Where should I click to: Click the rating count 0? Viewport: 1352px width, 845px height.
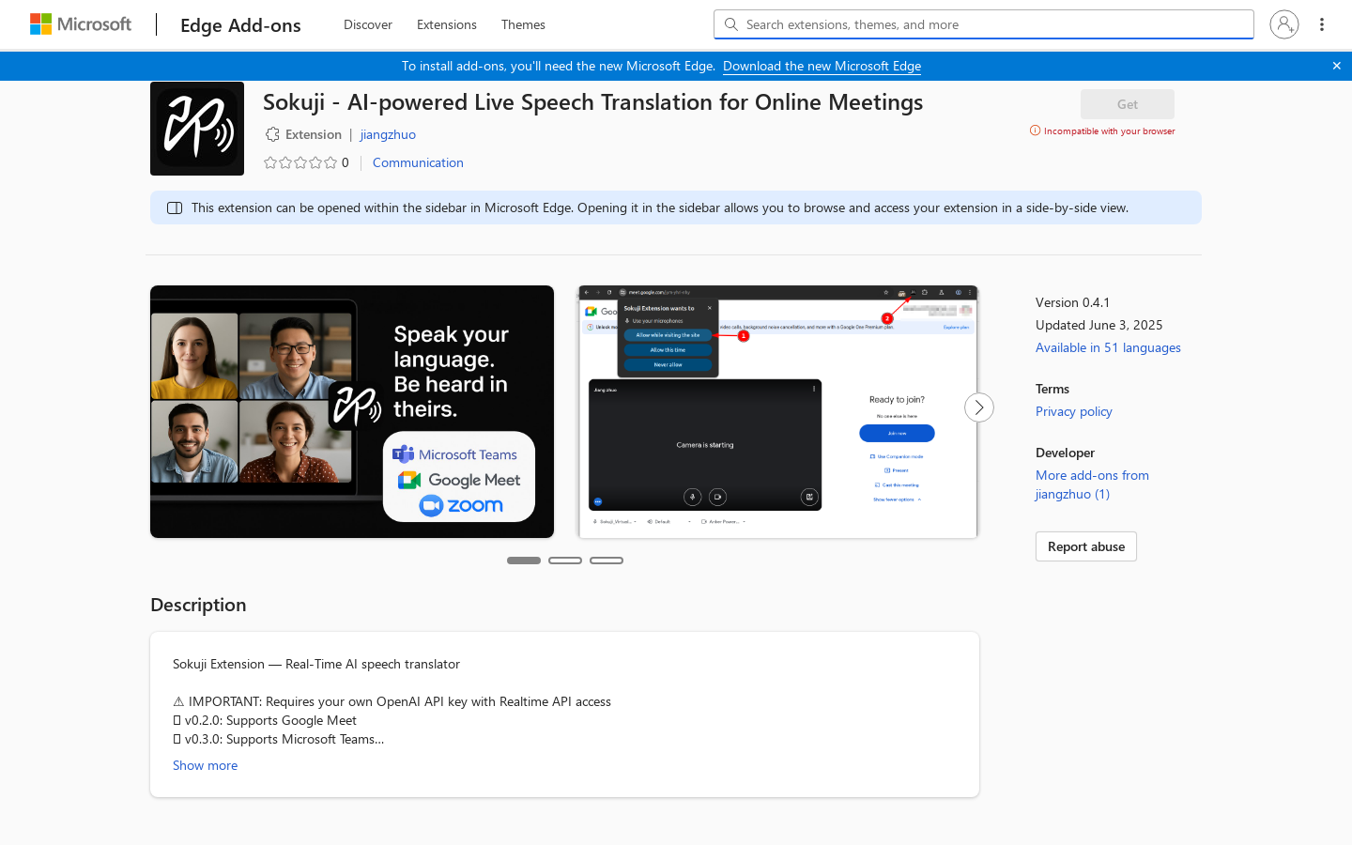[345, 162]
